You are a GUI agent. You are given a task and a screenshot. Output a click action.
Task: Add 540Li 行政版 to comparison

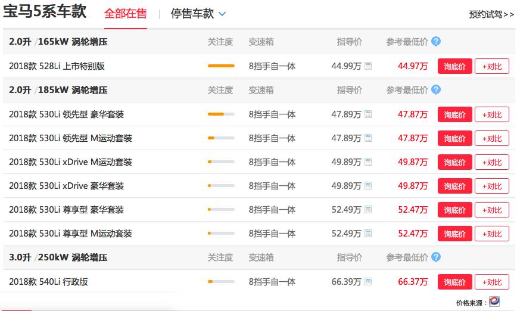click(492, 282)
